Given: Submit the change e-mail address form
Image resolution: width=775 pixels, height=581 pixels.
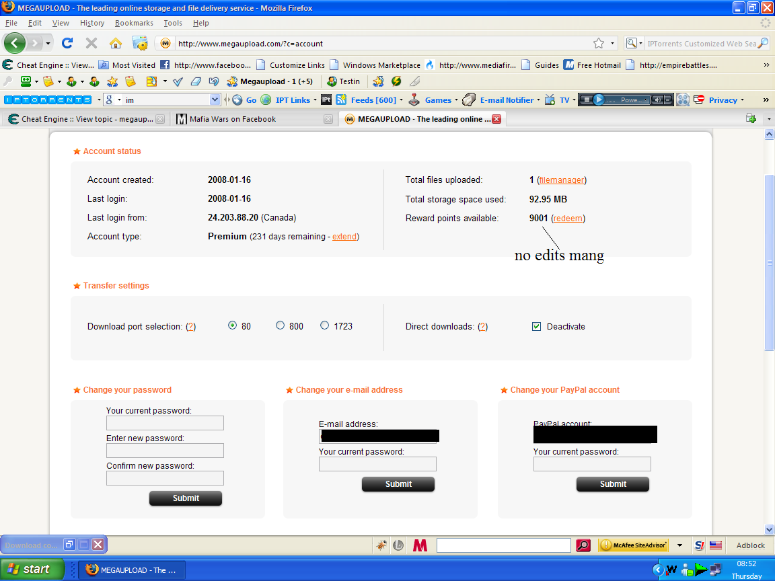Looking at the screenshot, I should point(398,484).
